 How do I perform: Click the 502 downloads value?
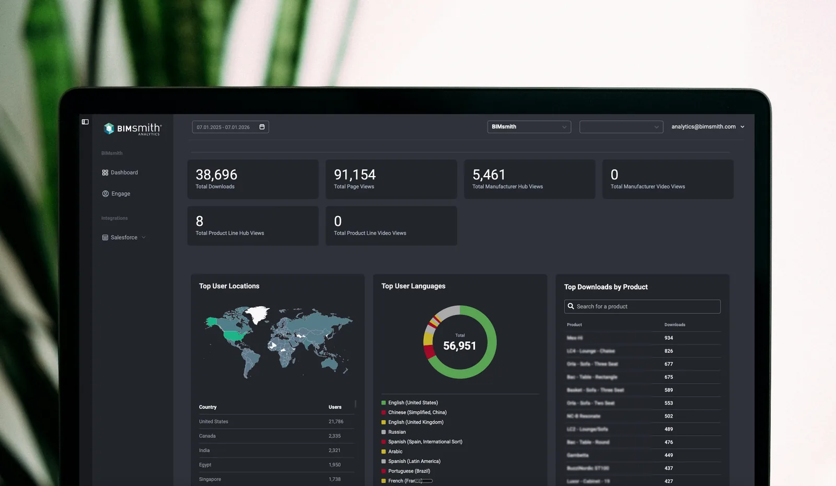pos(669,416)
